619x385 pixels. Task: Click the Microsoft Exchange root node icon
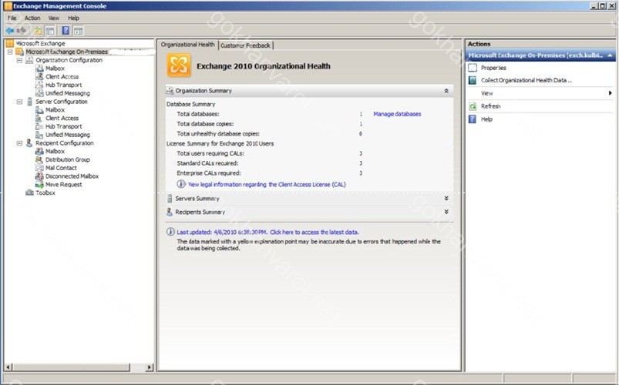[x=9, y=43]
